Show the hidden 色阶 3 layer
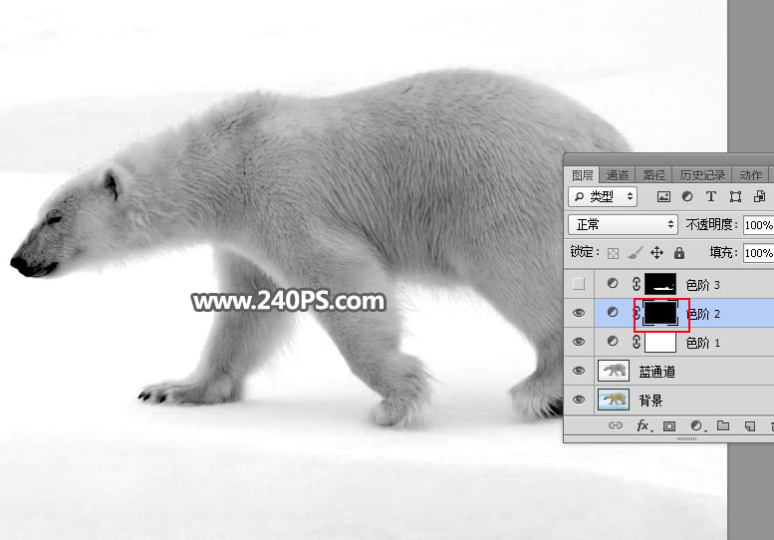Image resolution: width=774 pixels, height=540 pixels. point(579,284)
